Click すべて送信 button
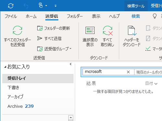162x121 pixels. [49, 38]
